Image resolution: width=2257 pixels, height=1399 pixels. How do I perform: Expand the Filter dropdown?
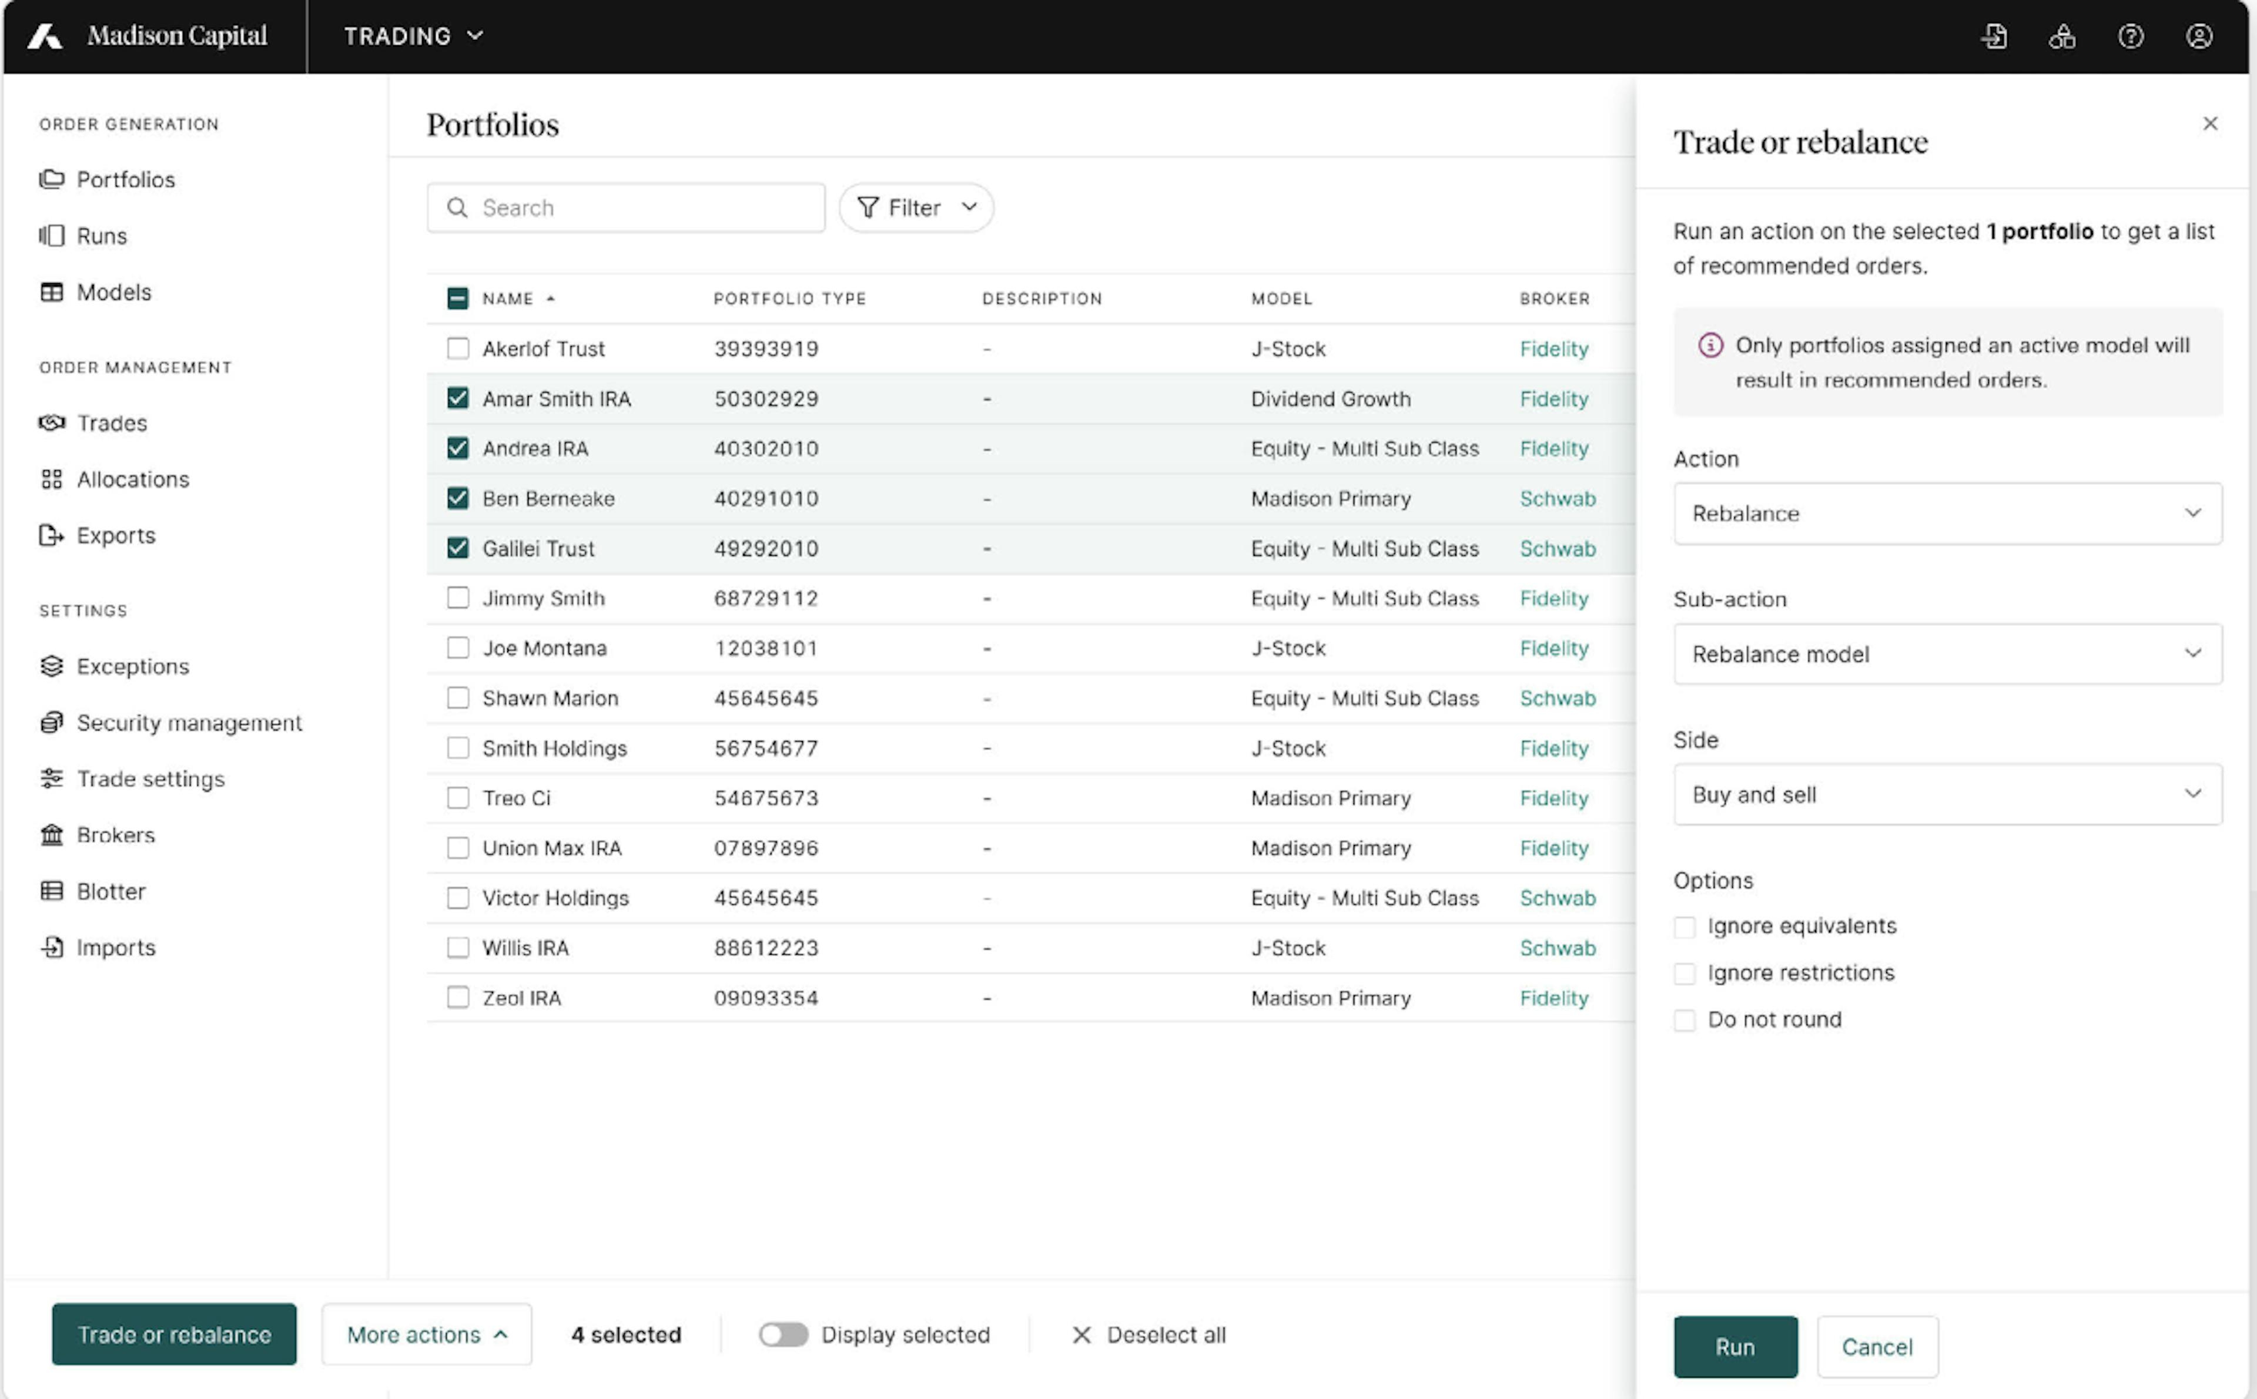pyautogui.click(x=915, y=207)
